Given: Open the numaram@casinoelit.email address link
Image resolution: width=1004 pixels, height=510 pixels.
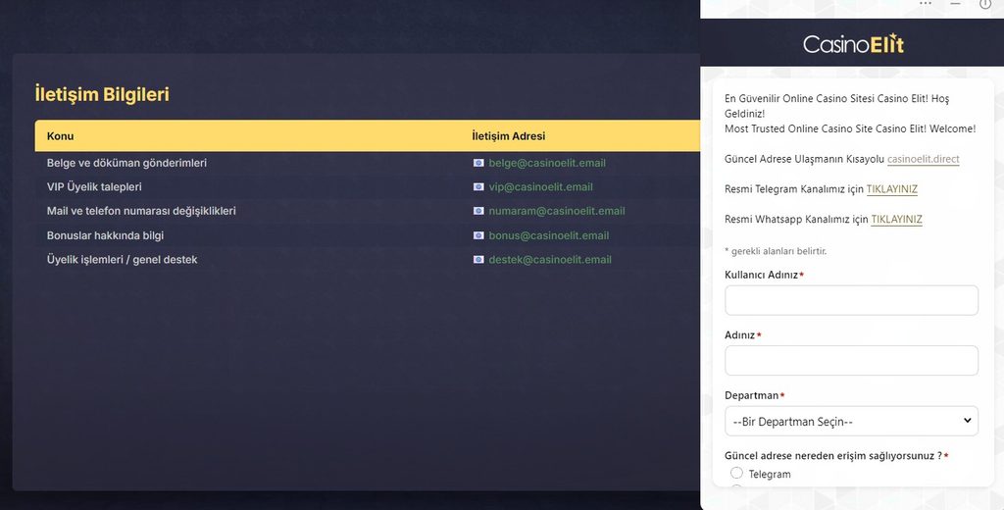Looking at the screenshot, I should pyautogui.click(x=557, y=211).
